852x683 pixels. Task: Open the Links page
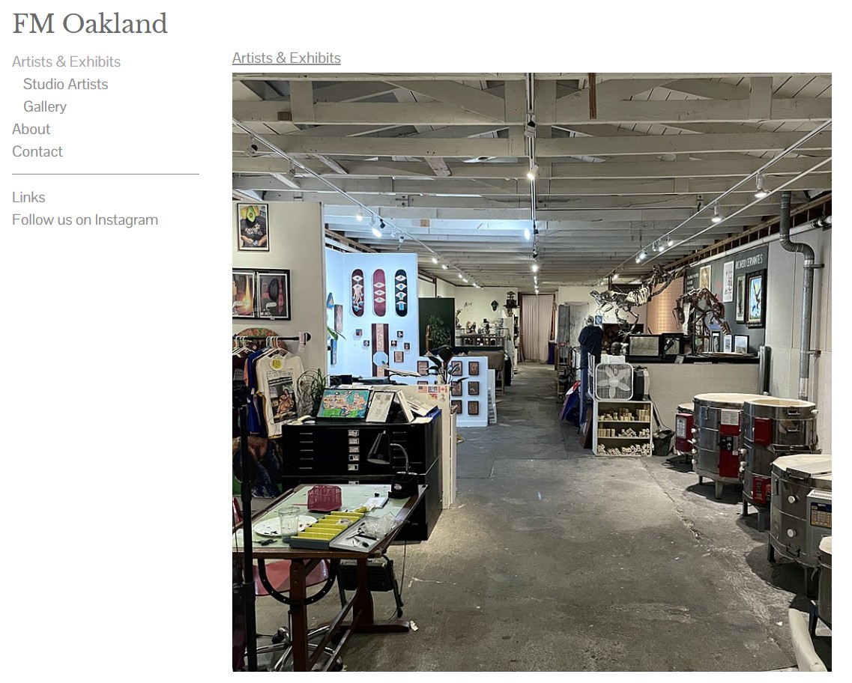tap(28, 197)
